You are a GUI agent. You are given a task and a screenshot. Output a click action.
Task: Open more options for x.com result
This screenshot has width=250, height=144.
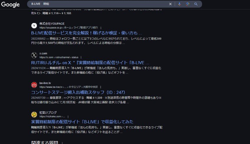click(x=81, y=57)
